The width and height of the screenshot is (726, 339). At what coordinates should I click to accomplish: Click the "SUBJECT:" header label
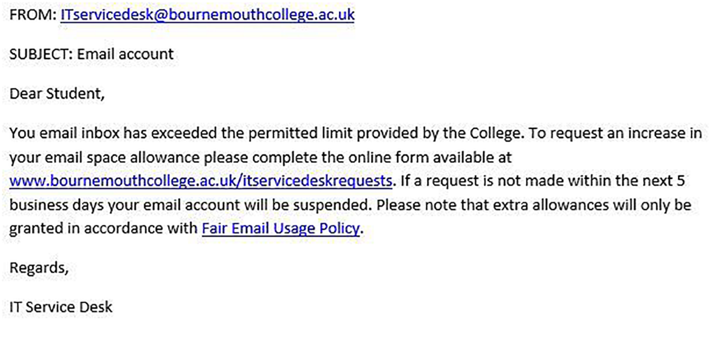41,54
